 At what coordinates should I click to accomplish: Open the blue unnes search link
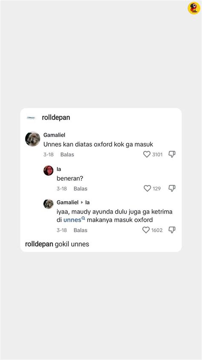click(x=72, y=220)
